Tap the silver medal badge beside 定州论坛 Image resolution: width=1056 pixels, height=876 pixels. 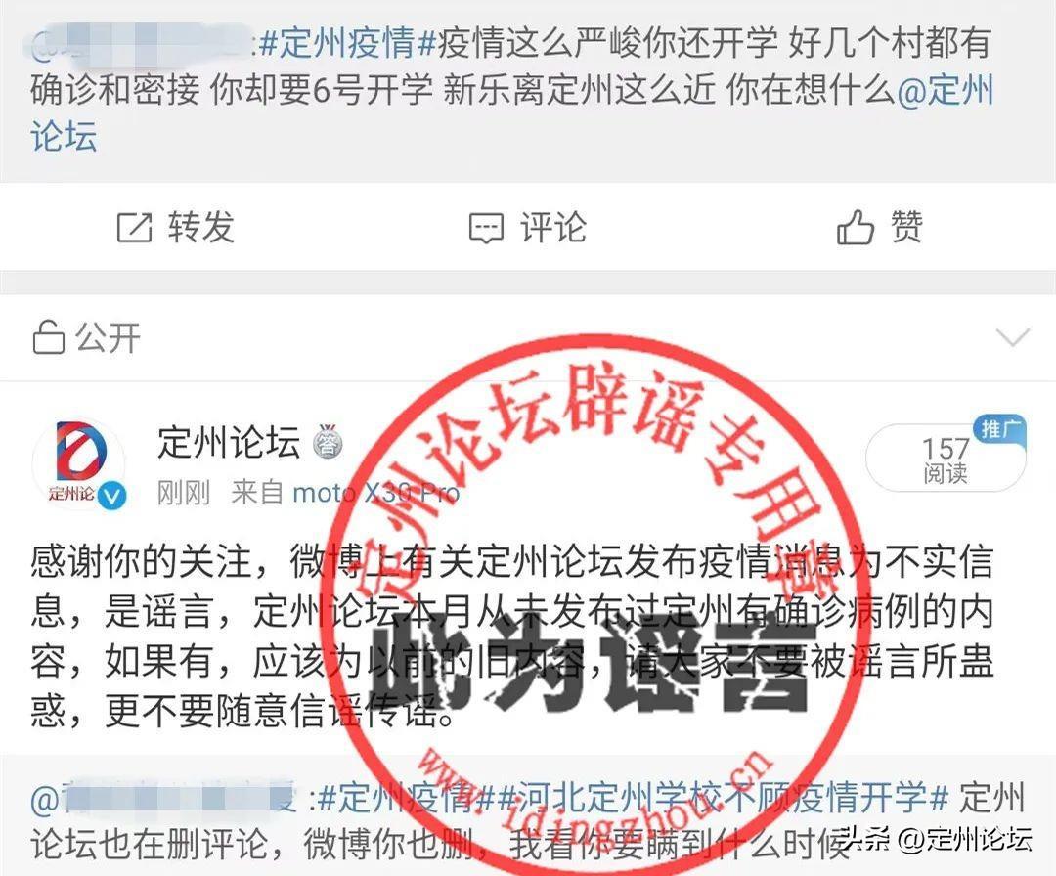[x=329, y=442]
